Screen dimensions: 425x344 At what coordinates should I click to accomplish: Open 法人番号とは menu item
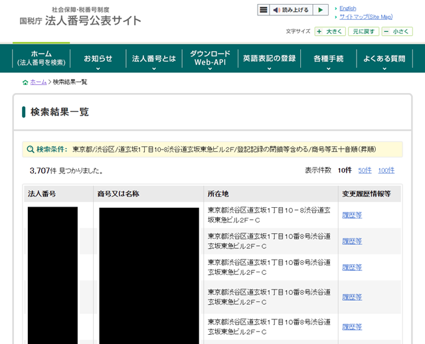tap(154, 58)
